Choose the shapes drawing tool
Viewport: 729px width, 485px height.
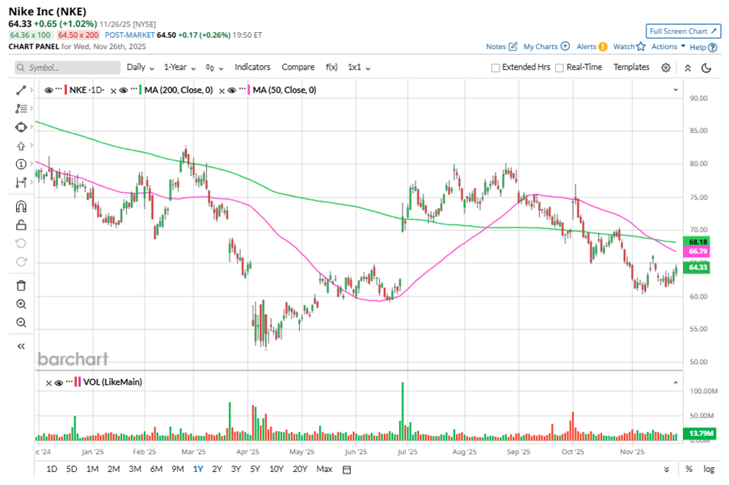coord(21,128)
